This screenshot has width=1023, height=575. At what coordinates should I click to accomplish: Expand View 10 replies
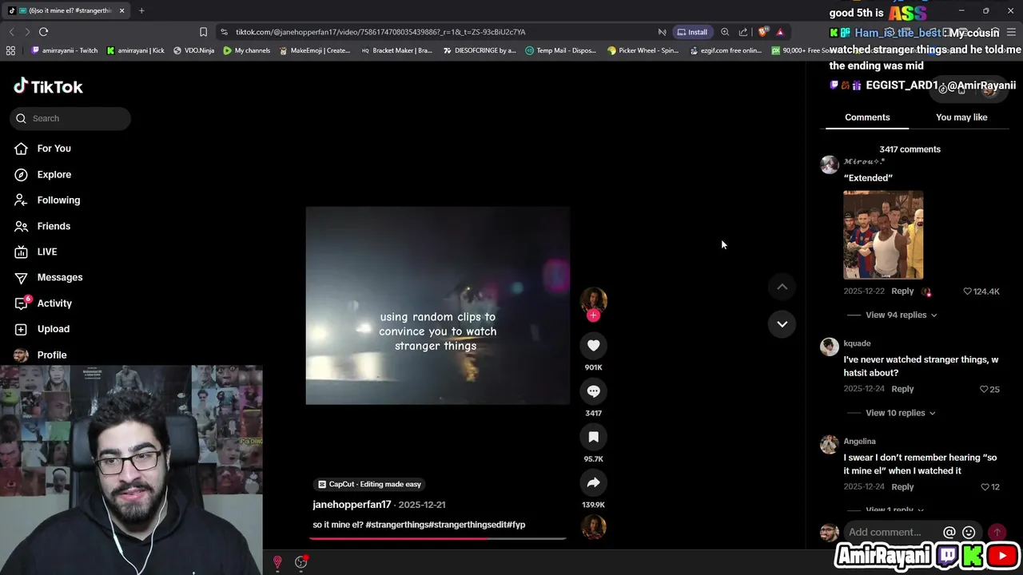click(x=900, y=413)
